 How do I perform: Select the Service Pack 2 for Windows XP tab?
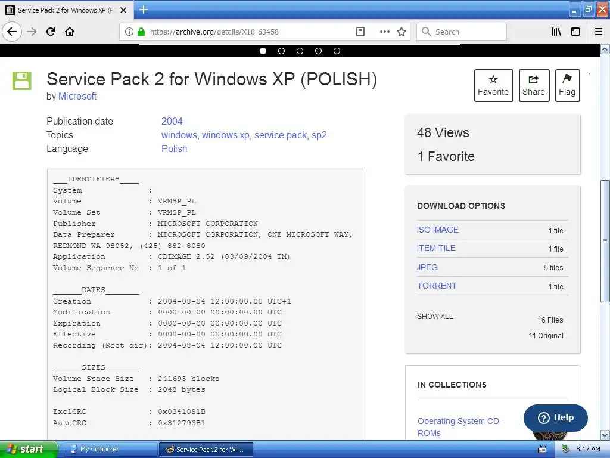point(67,10)
